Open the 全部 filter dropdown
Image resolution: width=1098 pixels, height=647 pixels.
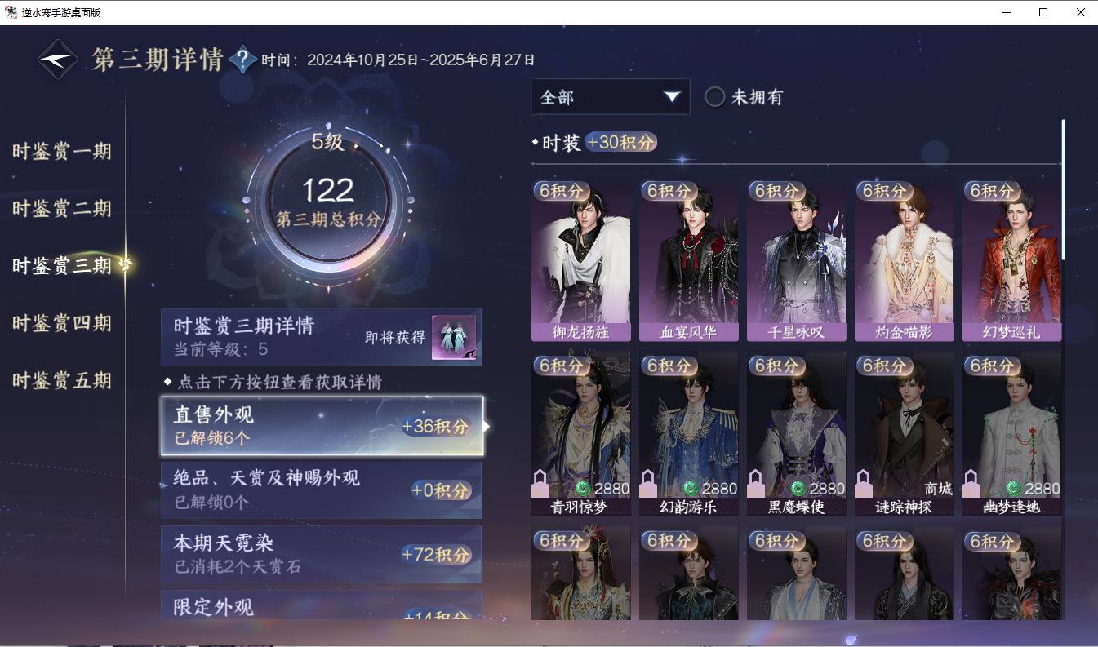tap(610, 97)
